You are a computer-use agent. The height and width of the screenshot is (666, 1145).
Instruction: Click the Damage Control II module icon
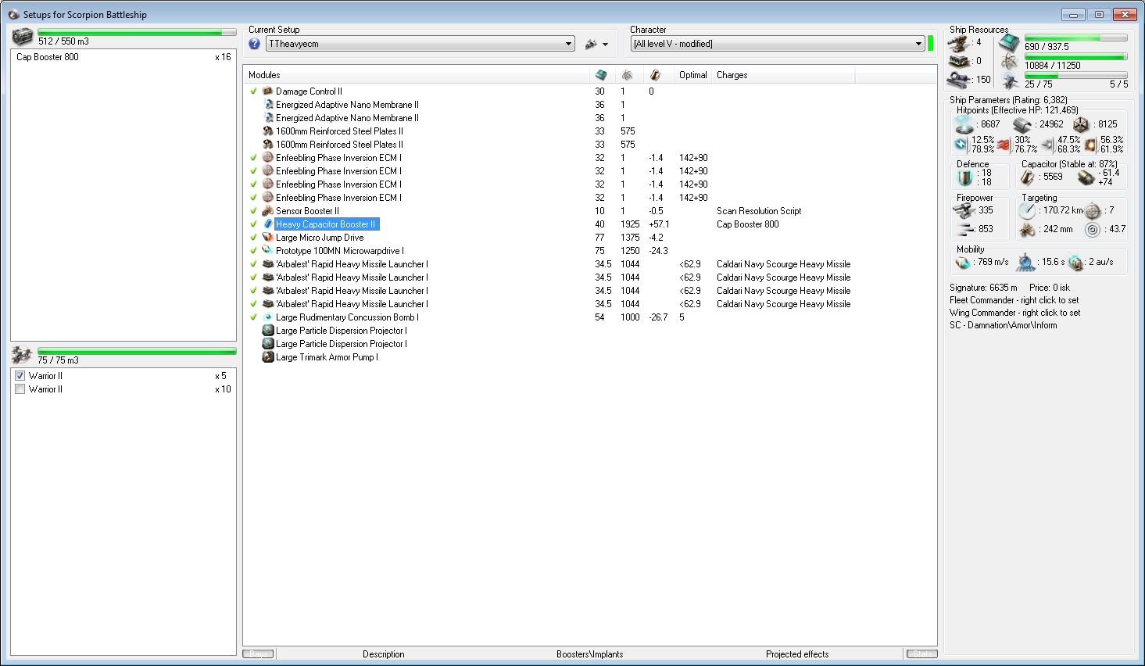click(x=267, y=91)
